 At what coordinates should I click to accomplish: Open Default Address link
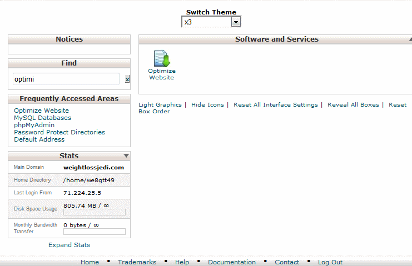[39, 139]
